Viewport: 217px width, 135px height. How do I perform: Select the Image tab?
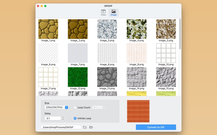(113, 13)
